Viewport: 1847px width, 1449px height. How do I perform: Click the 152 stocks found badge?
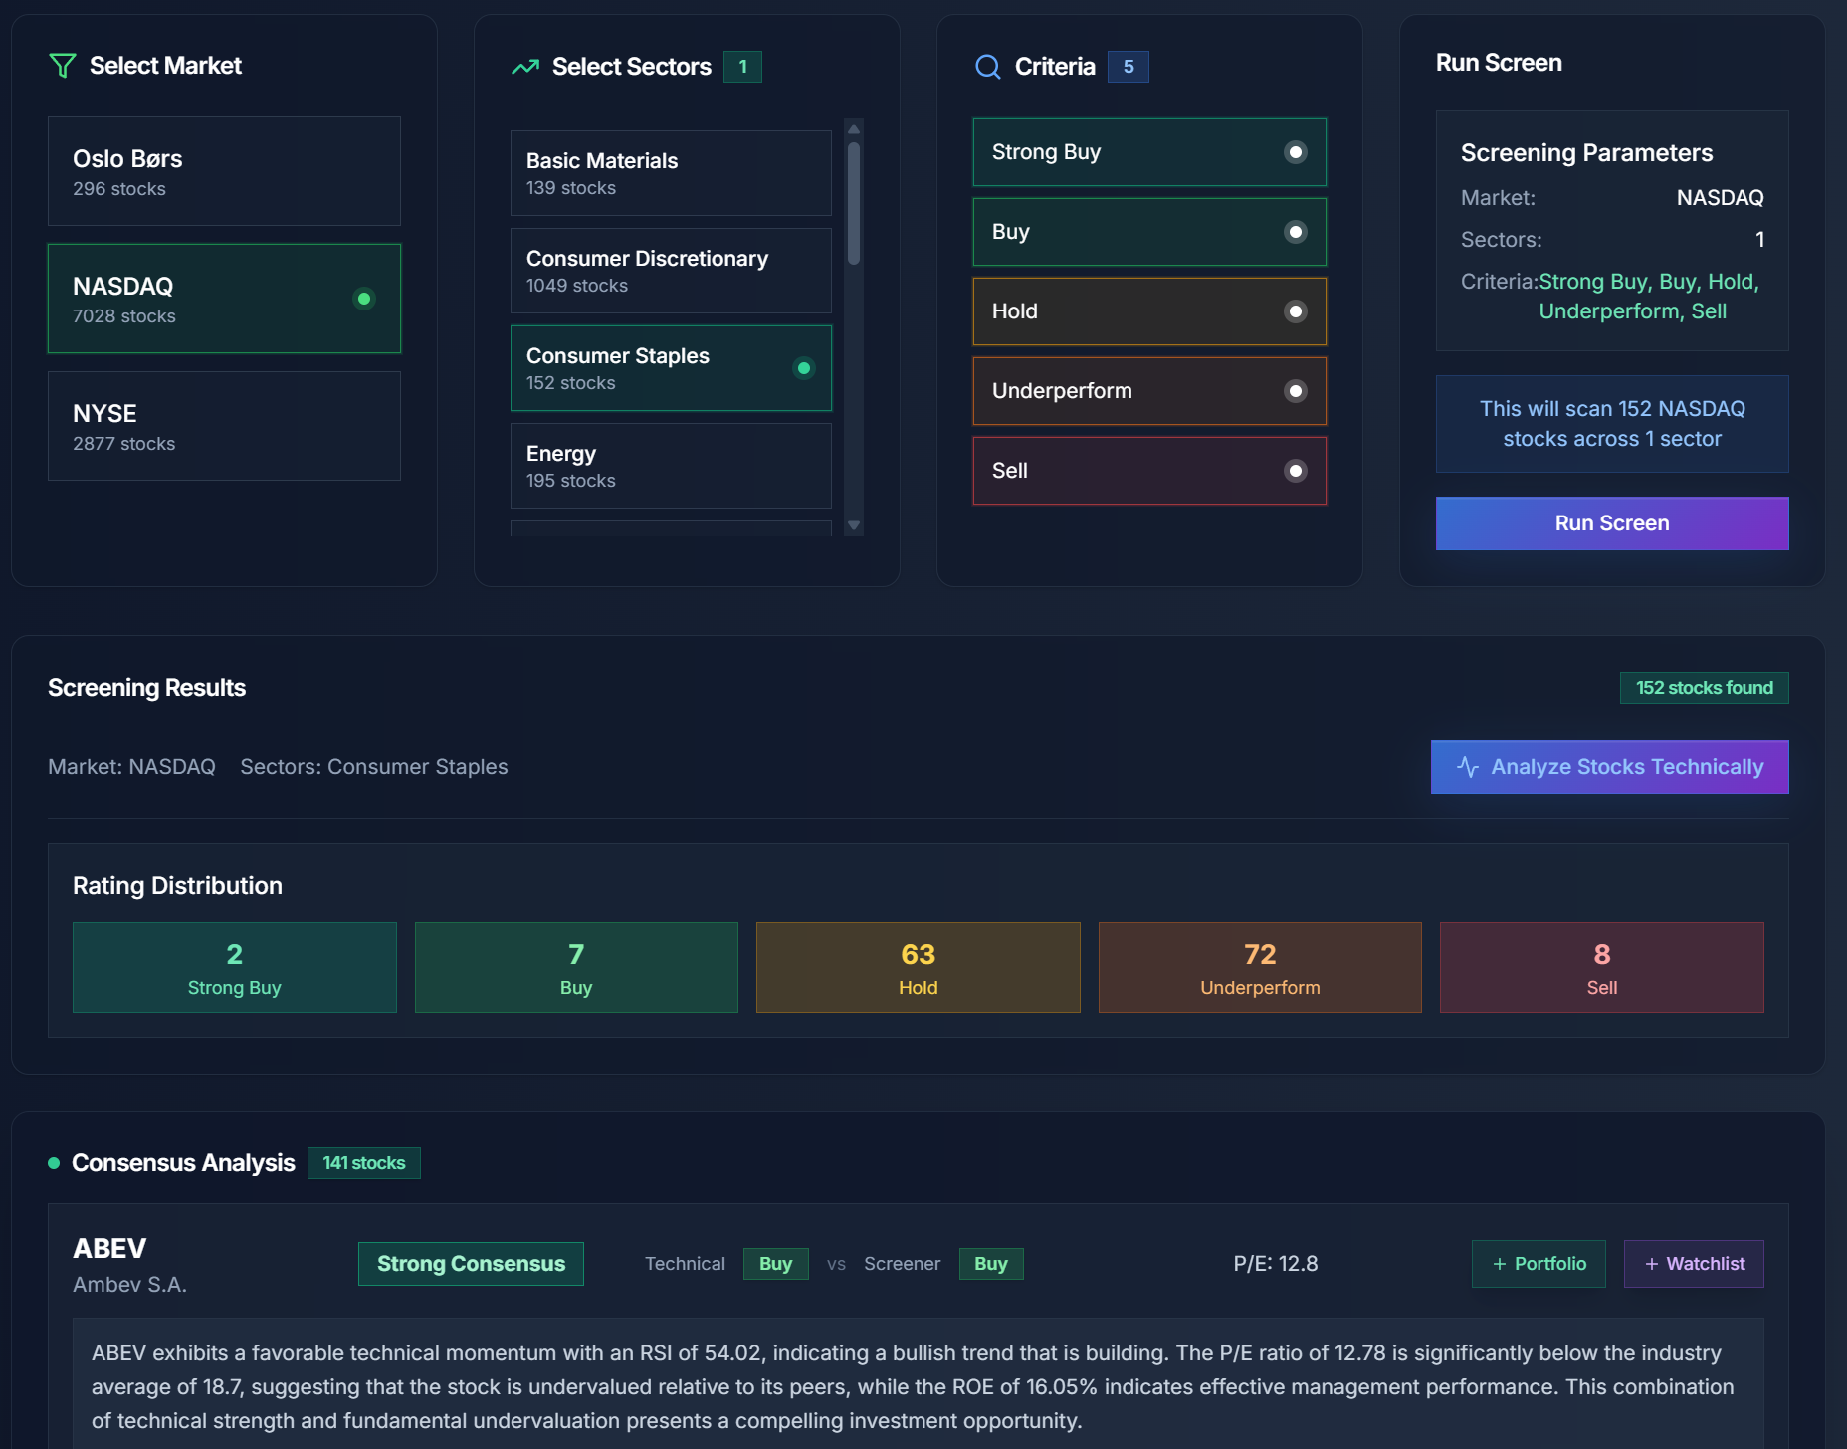click(1703, 687)
